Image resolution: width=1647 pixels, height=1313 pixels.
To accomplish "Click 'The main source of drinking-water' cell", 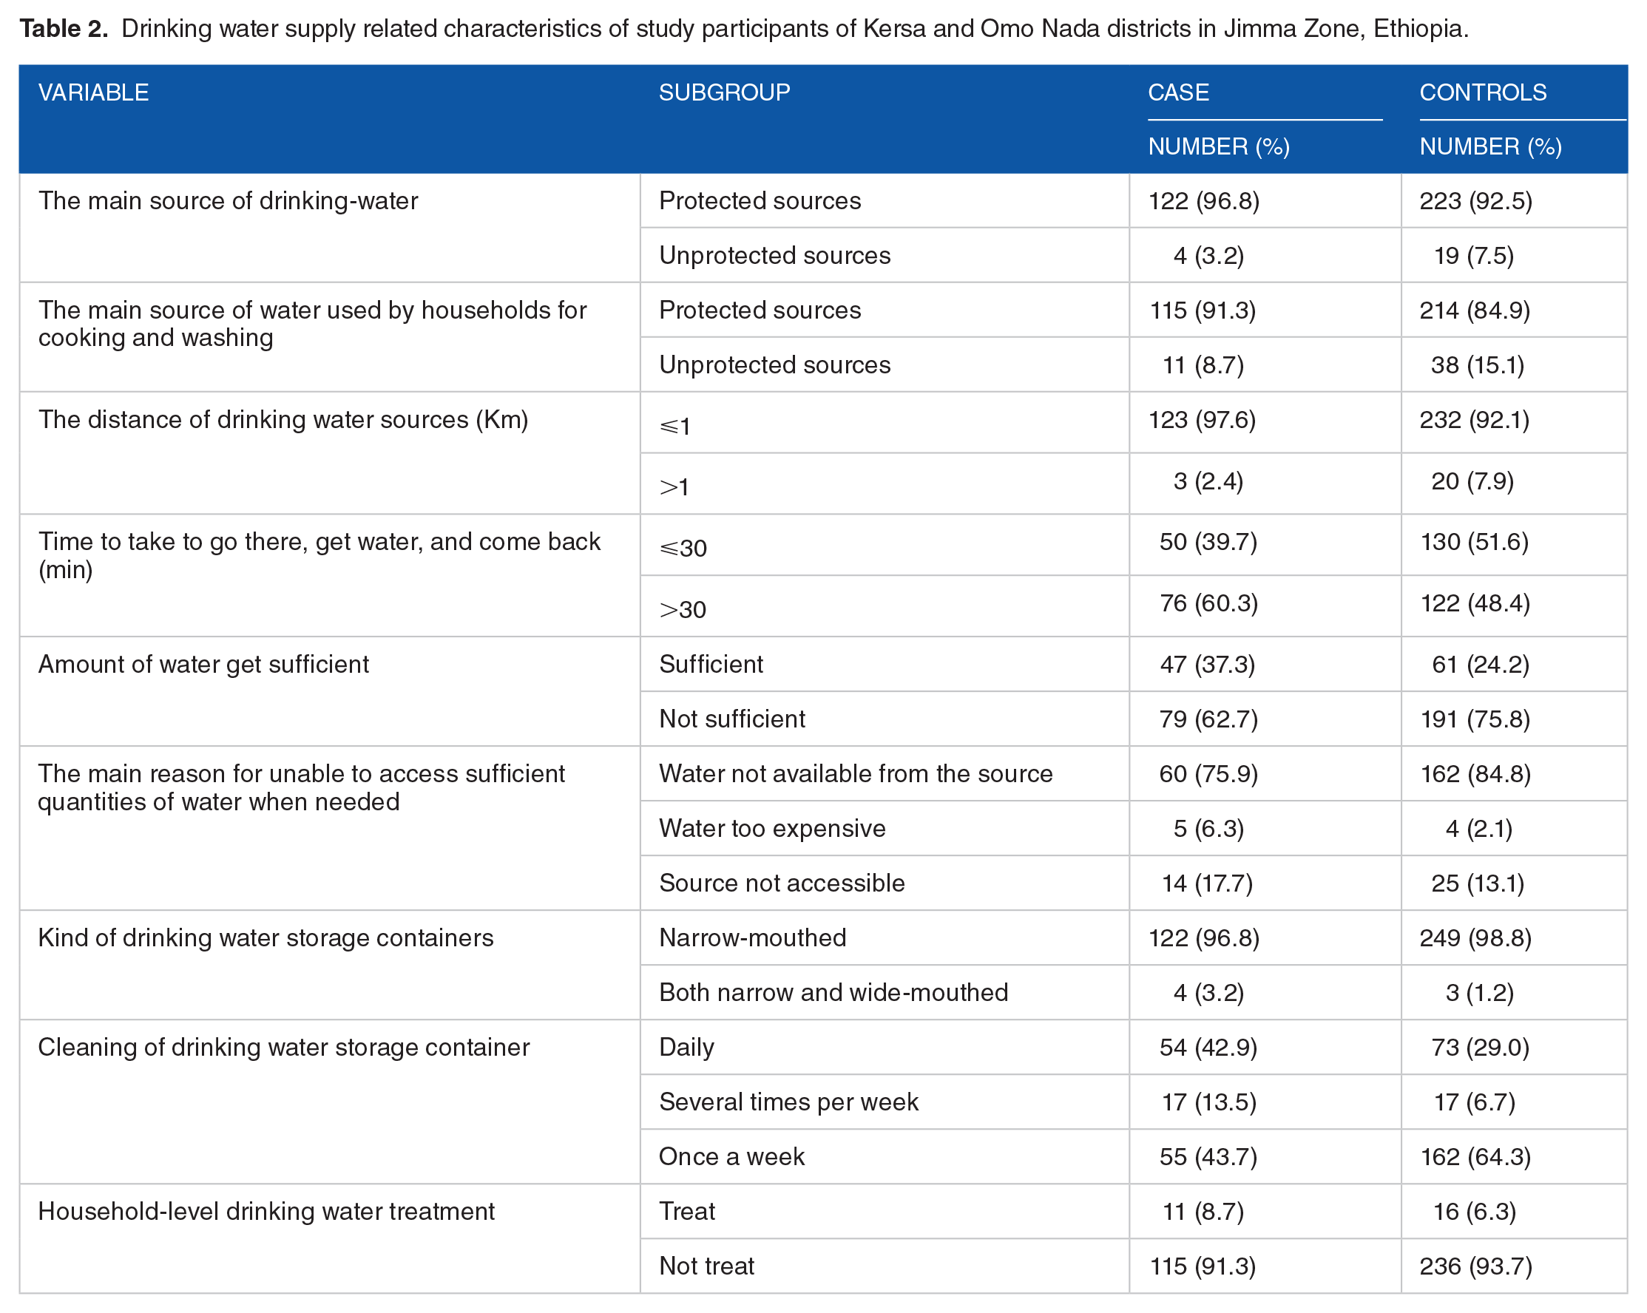I will pyautogui.click(x=229, y=201).
